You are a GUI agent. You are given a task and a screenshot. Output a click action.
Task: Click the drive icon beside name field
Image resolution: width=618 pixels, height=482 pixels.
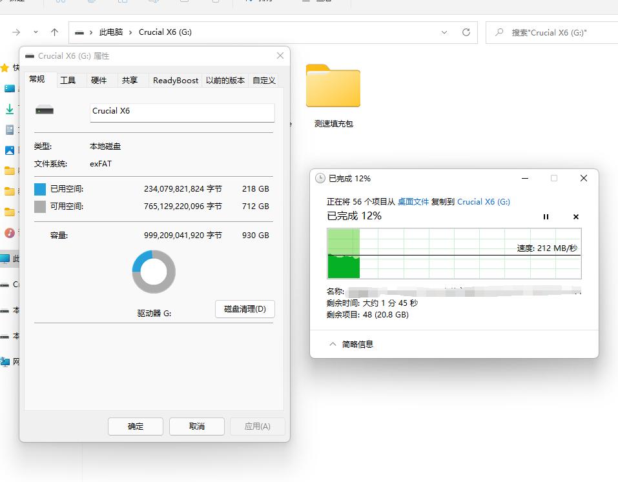(45, 110)
